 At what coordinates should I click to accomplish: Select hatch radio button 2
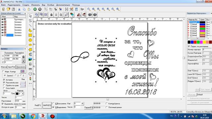(x=16, y=76)
